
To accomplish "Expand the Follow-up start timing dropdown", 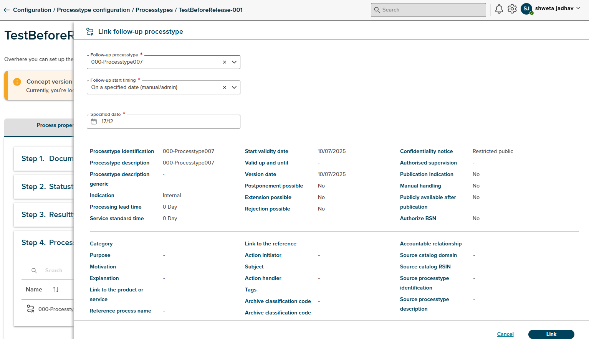I will point(234,87).
